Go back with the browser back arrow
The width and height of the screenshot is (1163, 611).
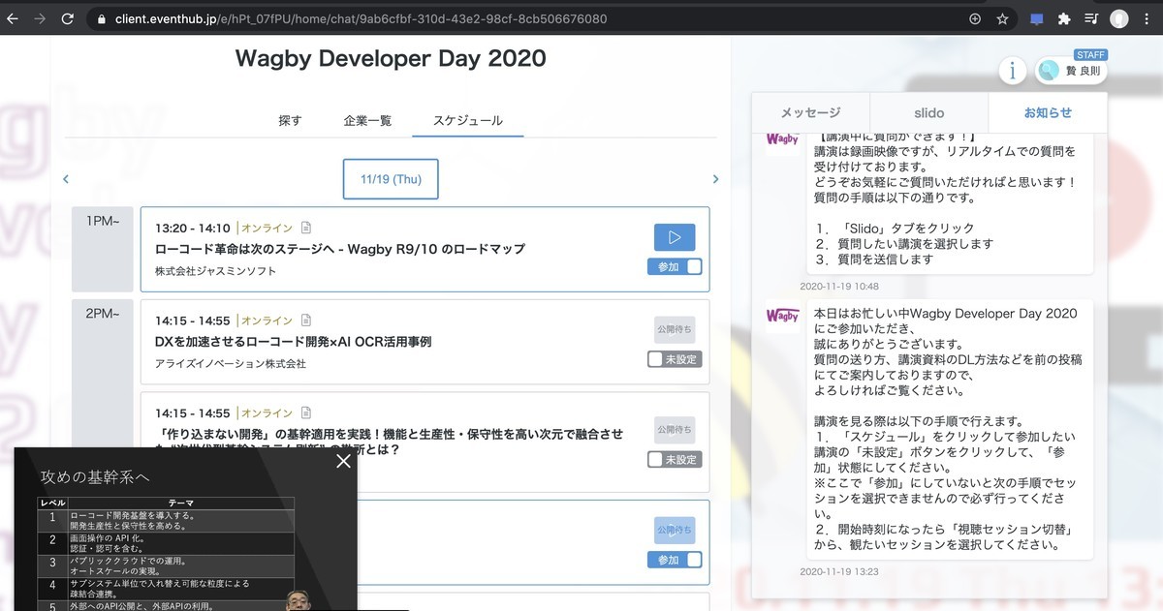coord(13,18)
